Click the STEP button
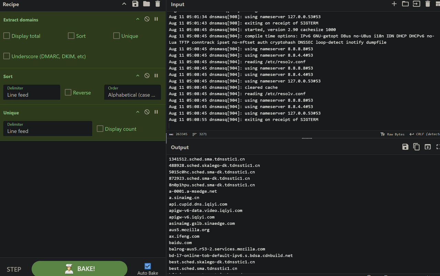 click(14, 269)
